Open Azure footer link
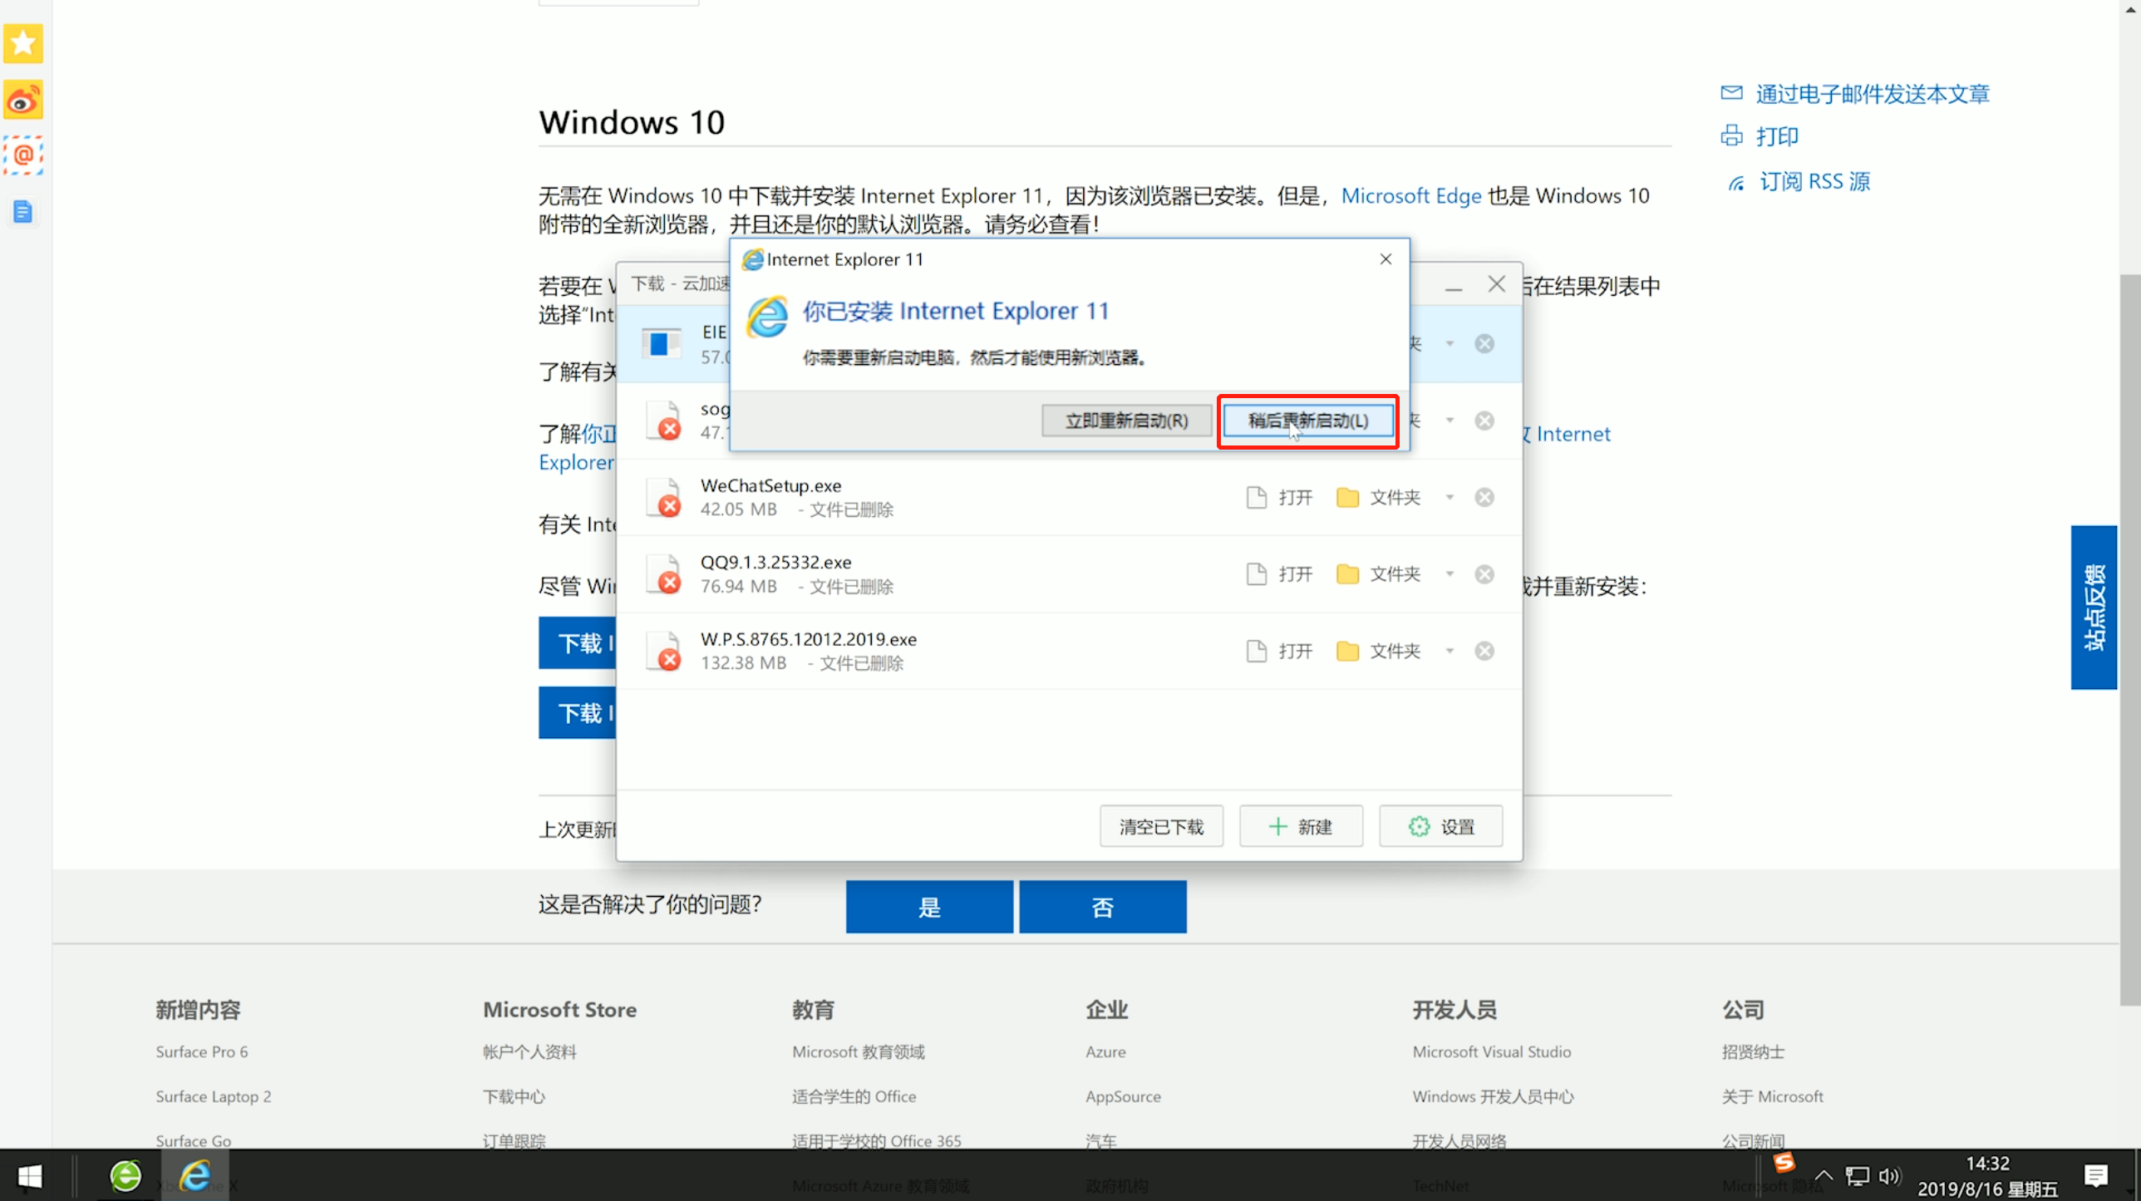The height and width of the screenshot is (1201, 2141). tap(1105, 1052)
